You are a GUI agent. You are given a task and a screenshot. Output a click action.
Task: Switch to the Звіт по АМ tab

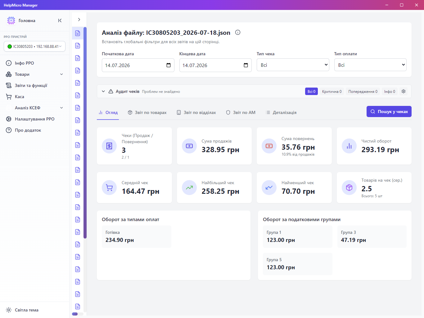[241, 112]
